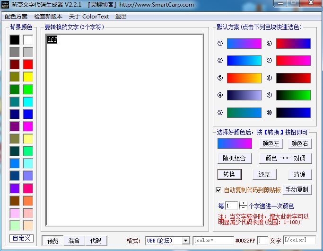
Task: Switch to the 混合 tab
Action: (x=74, y=241)
